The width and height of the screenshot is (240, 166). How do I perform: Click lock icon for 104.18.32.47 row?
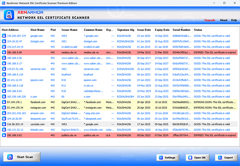click(x=4, y=41)
